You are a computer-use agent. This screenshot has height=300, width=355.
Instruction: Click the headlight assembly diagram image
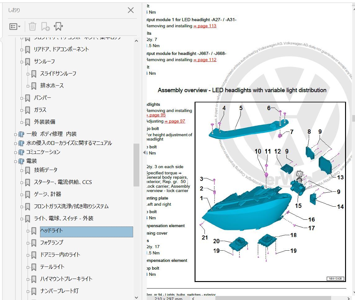coord(270,192)
